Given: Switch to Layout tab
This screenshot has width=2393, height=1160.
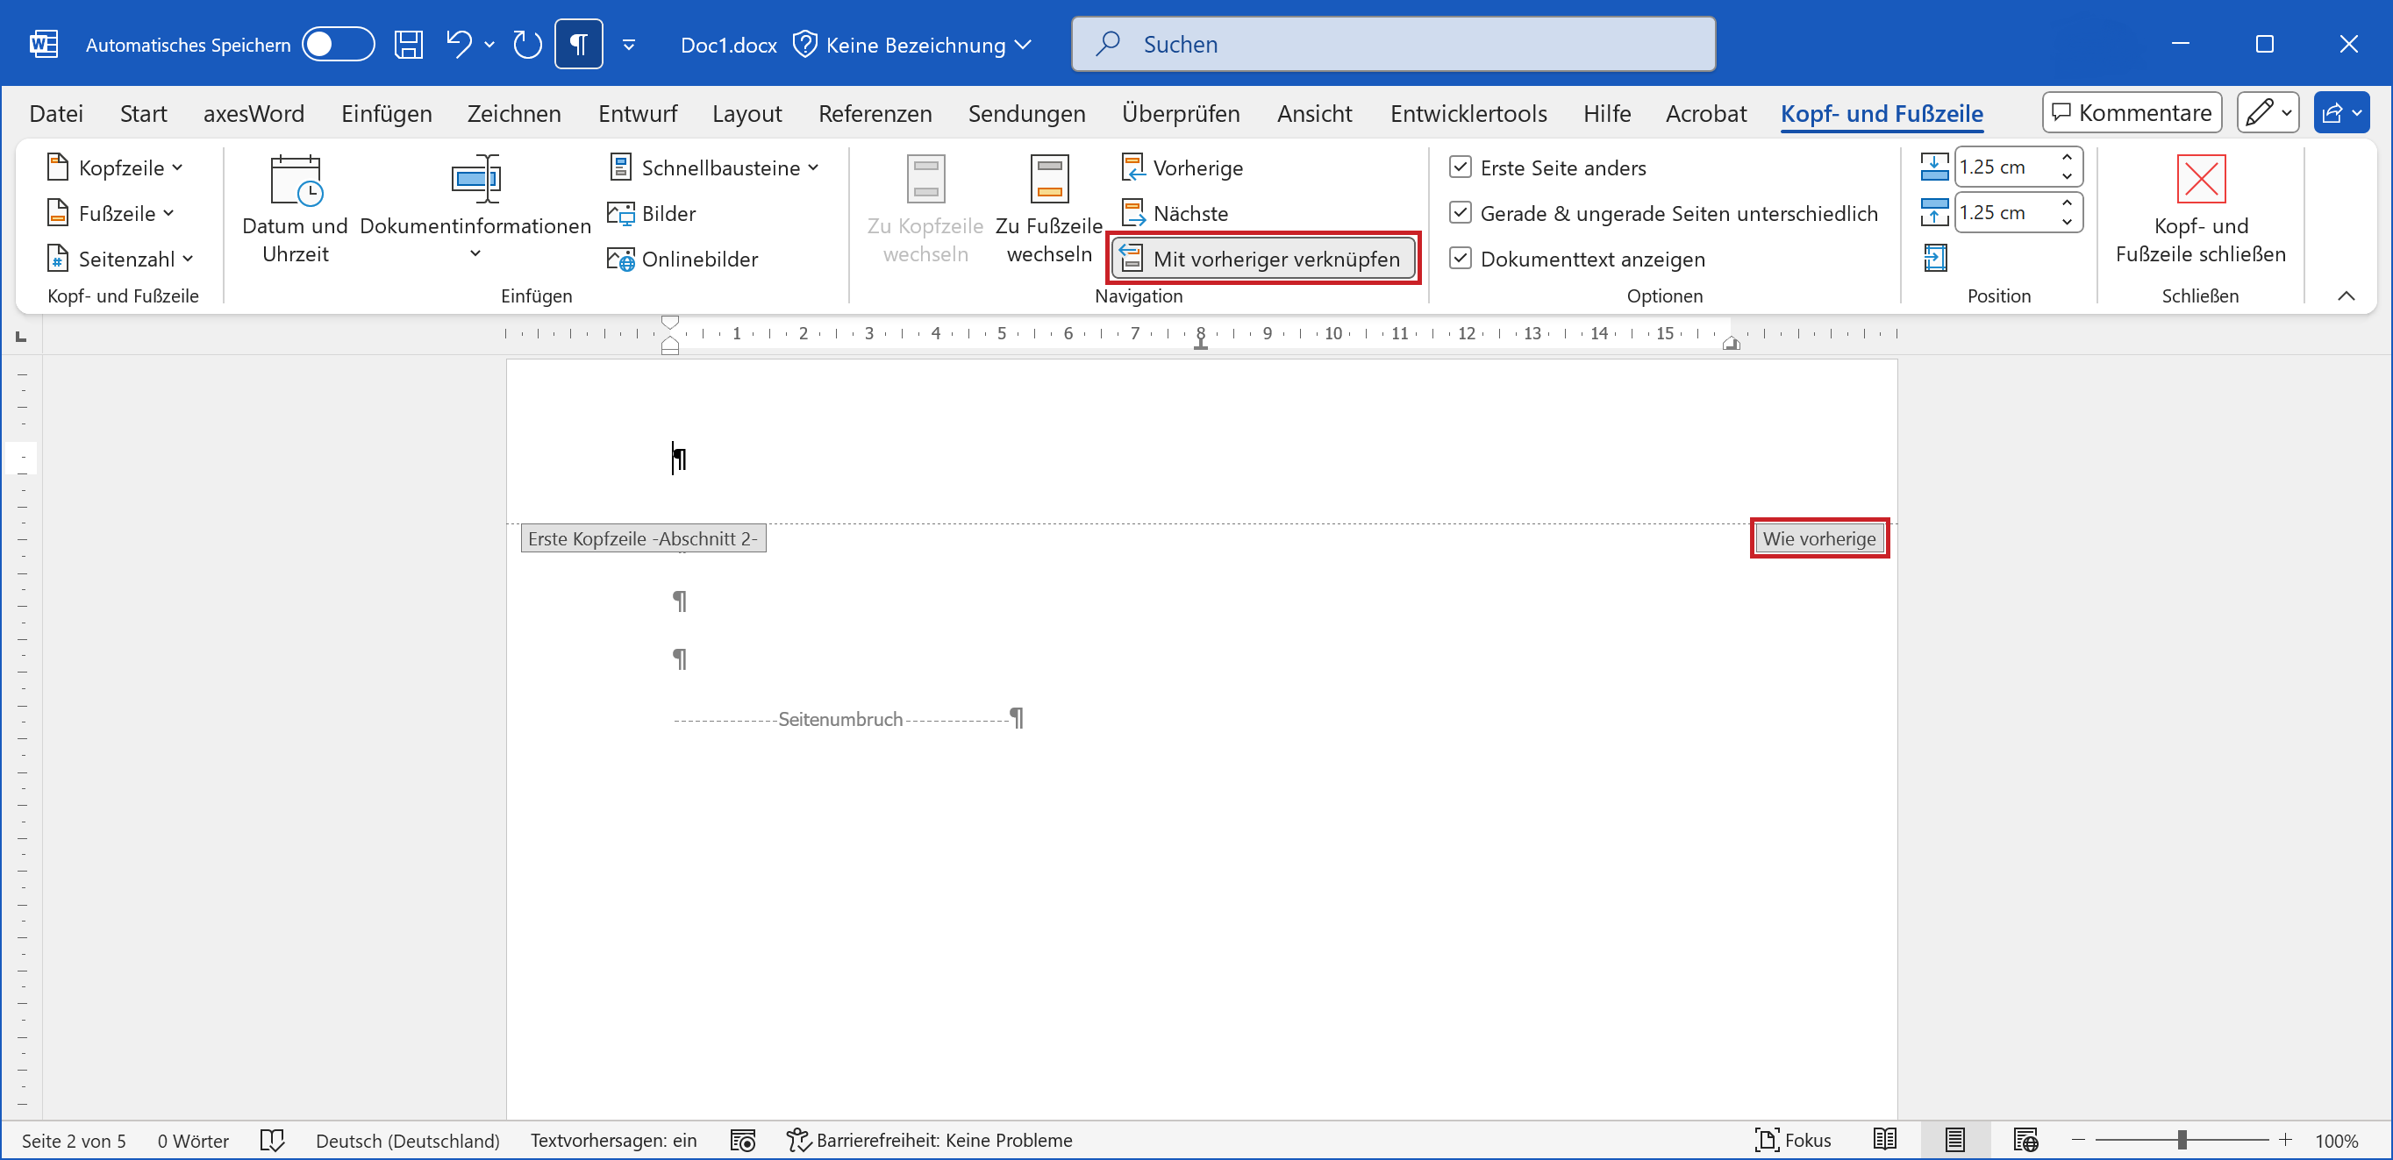Looking at the screenshot, I should pos(746,113).
